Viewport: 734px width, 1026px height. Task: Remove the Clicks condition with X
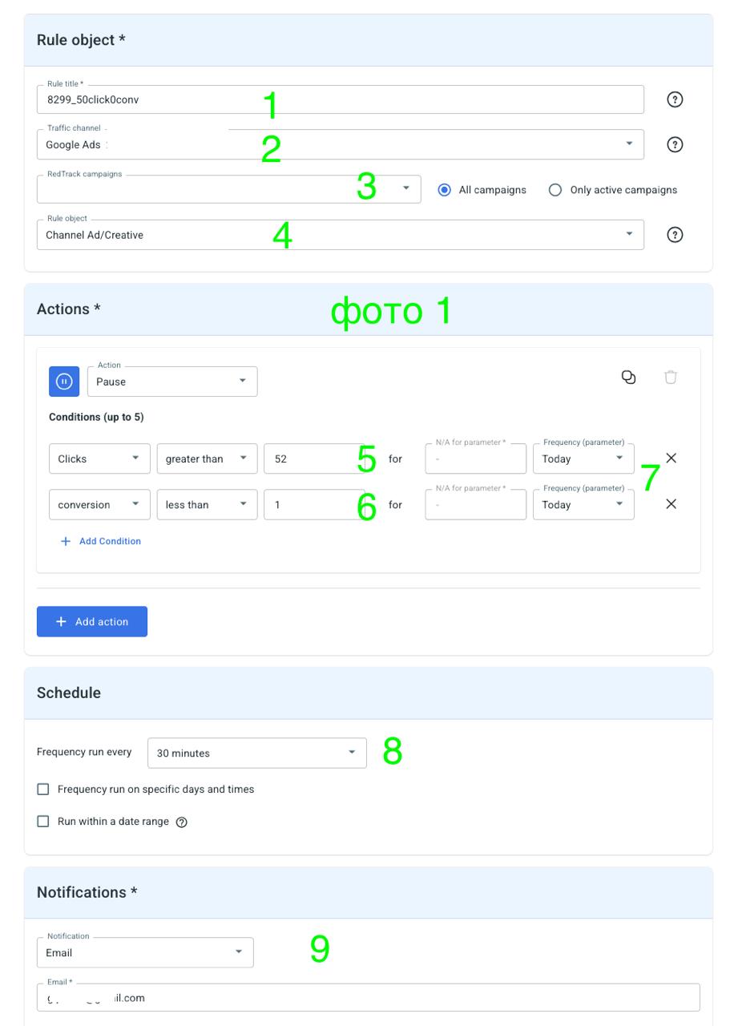671,458
